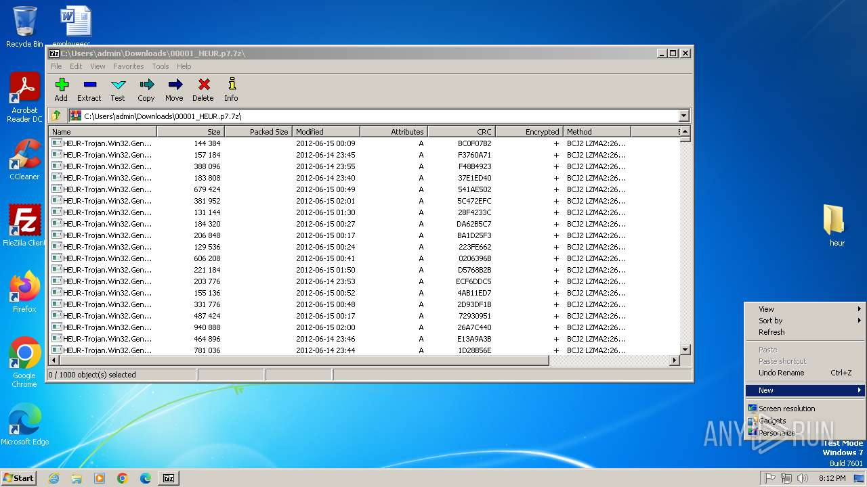Viewport: 867px width, 487px height.
Task: Expand the New submenu in context menu
Action: (805, 390)
